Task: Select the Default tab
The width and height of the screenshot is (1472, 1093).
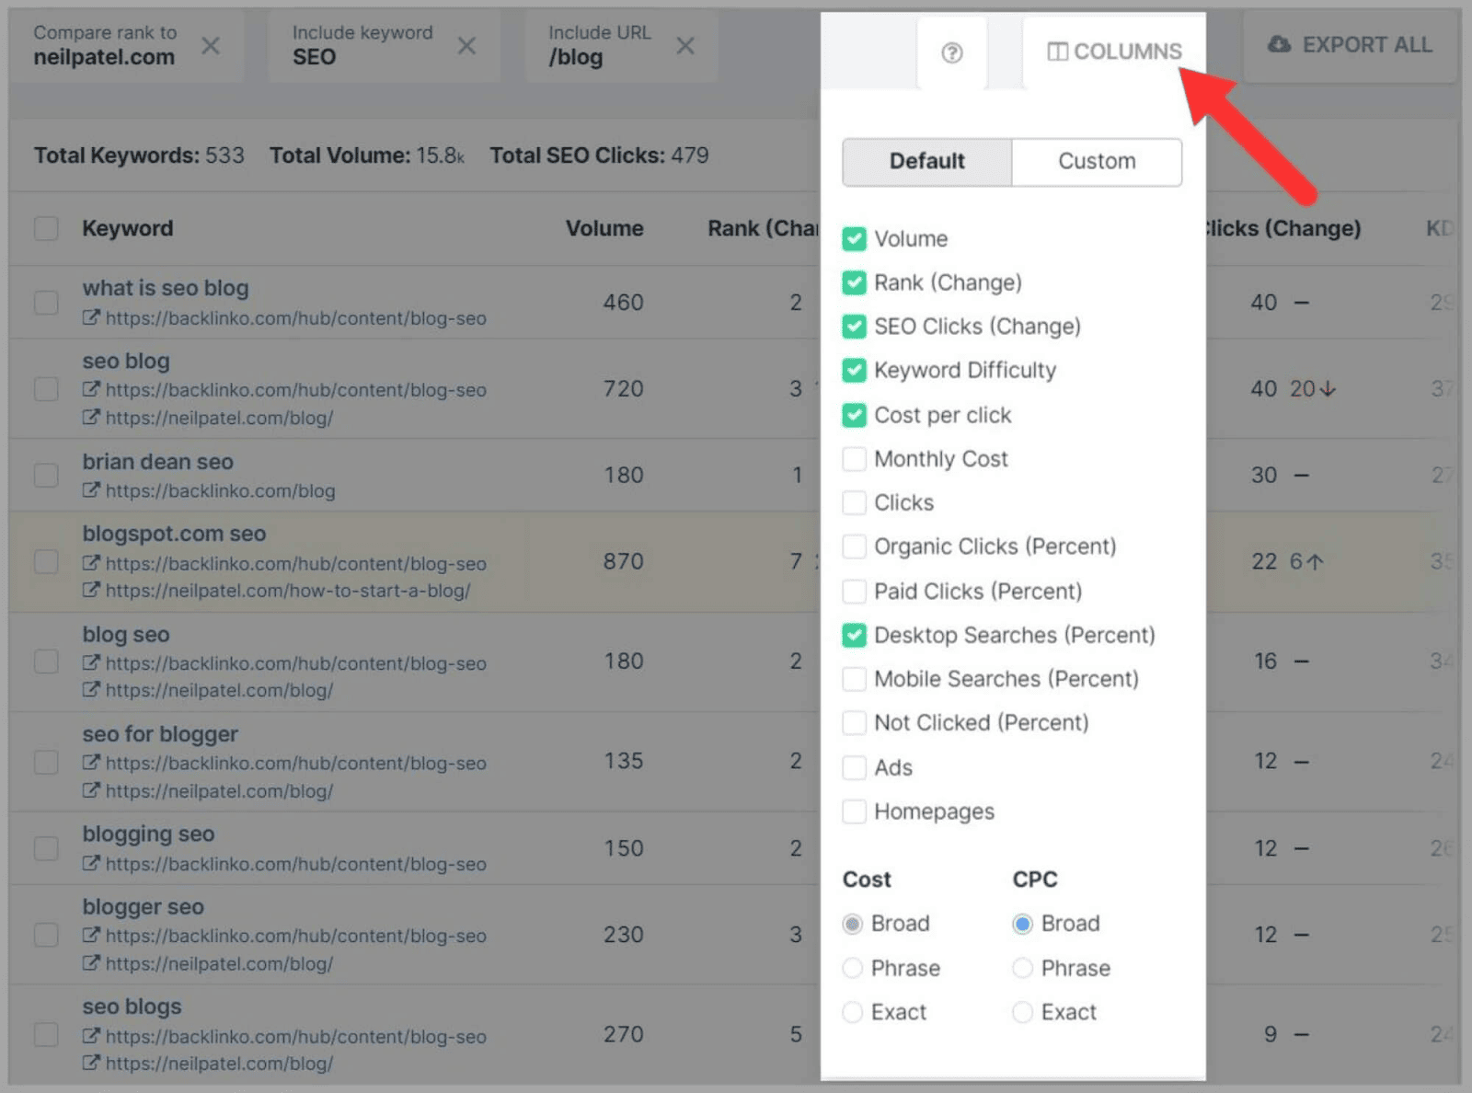Action: click(926, 161)
